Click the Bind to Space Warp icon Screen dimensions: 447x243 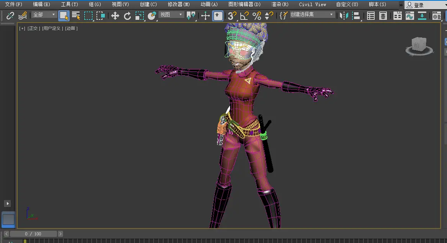pos(23,16)
